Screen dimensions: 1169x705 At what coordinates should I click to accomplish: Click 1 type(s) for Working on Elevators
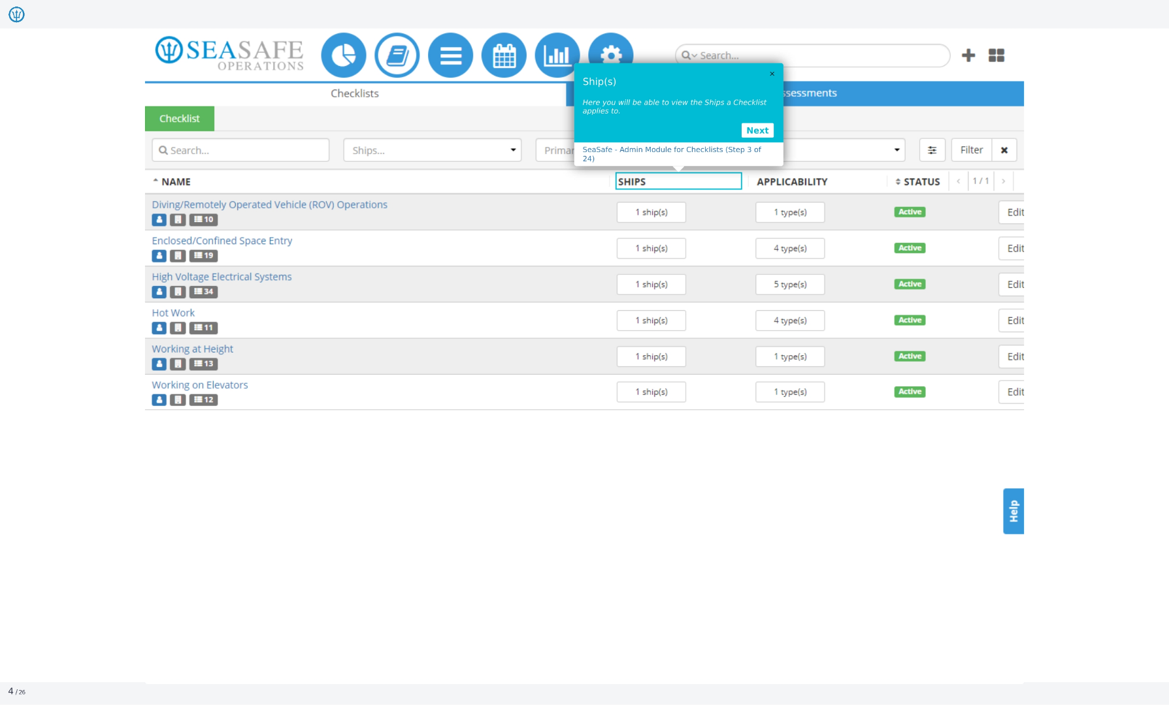point(790,392)
